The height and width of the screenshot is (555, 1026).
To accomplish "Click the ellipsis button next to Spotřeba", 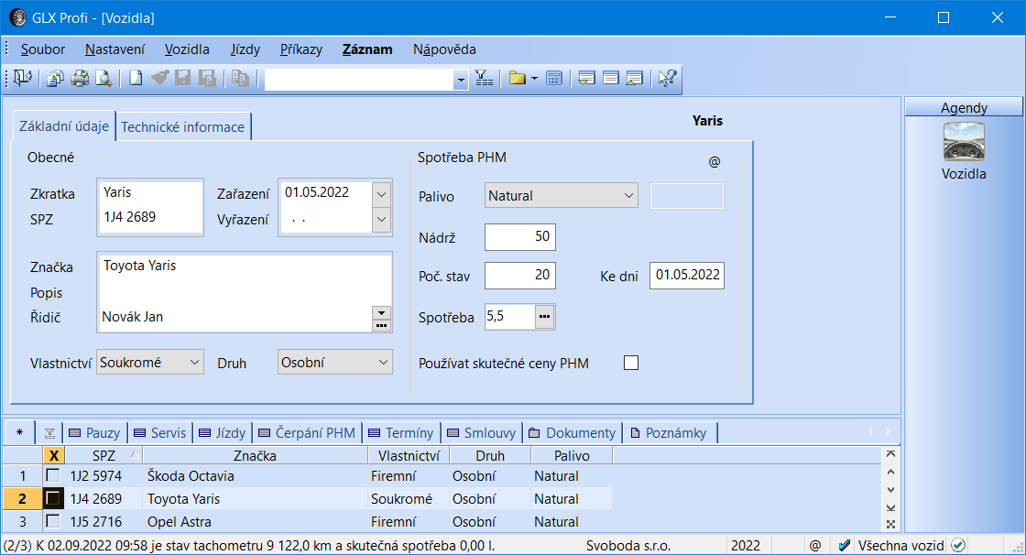I will point(544,317).
